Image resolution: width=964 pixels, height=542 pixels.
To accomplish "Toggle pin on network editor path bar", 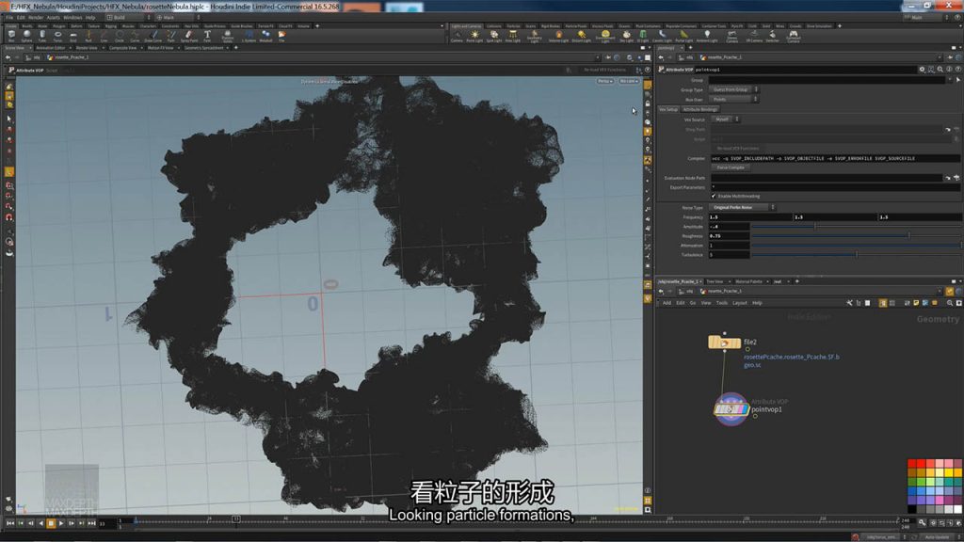I will pos(950,292).
